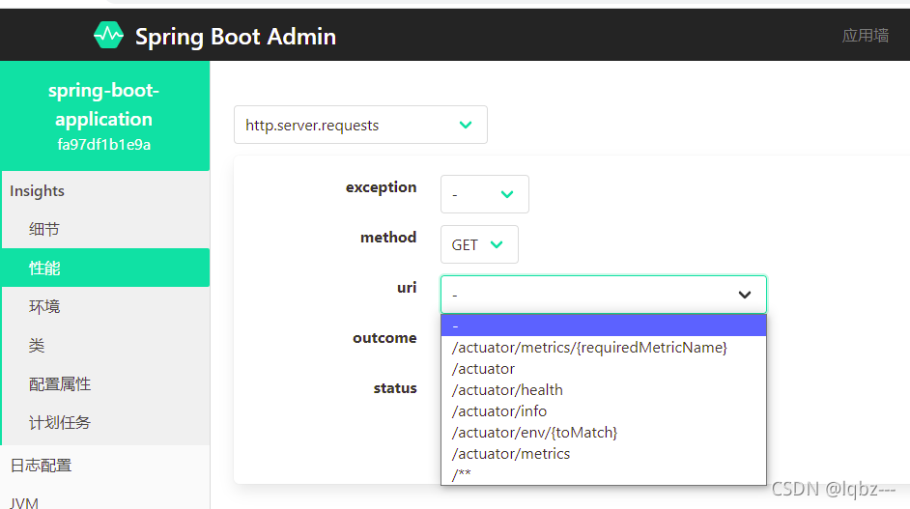Choose /actuator/metrics in the uri list
This screenshot has width=910, height=509.
[511, 454]
